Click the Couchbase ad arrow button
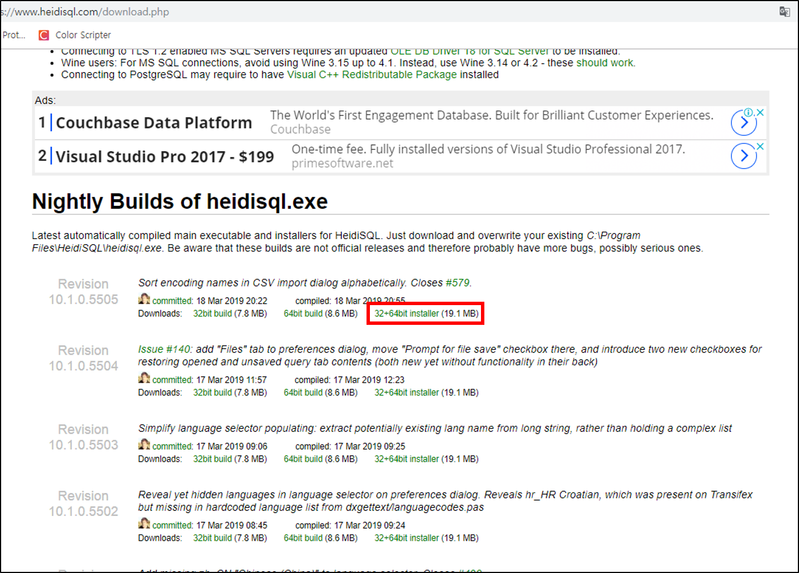The height and width of the screenshot is (573, 799). [x=744, y=122]
